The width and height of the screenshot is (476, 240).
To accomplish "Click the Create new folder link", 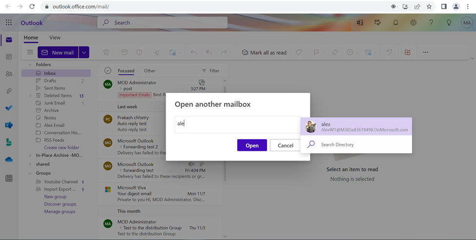I will point(62,147).
